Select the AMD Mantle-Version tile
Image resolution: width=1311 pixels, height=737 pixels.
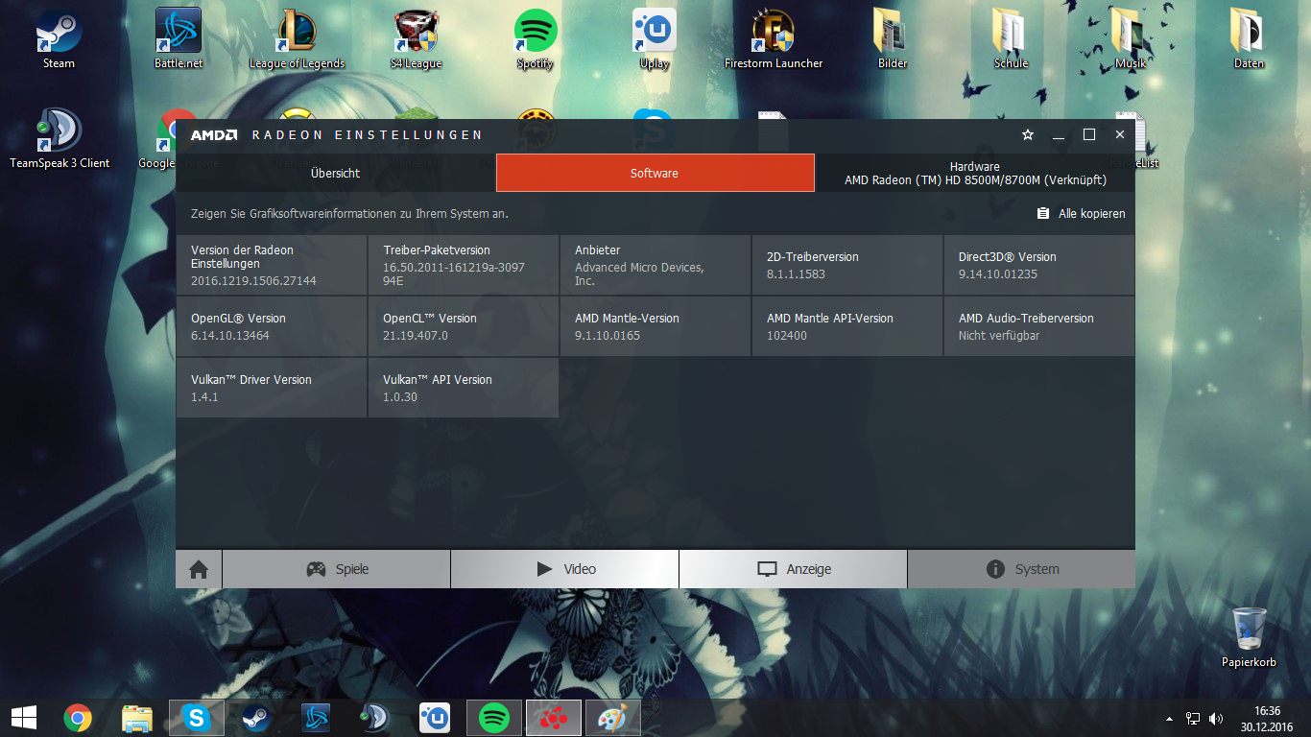click(x=655, y=326)
